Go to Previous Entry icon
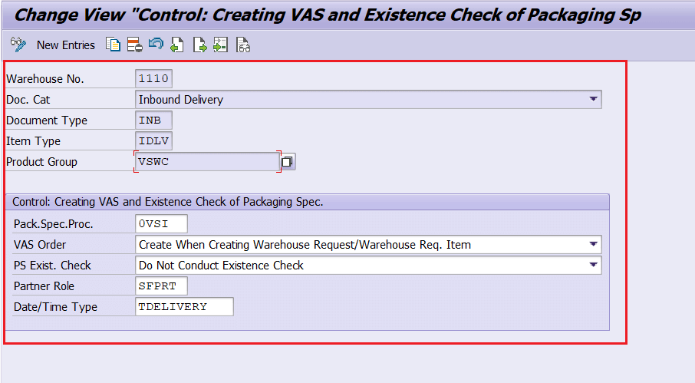This screenshot has height=383, width=695. point(177,45)
